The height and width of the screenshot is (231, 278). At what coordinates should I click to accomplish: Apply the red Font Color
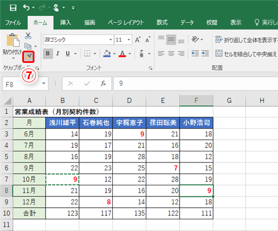tap(122, 53)
